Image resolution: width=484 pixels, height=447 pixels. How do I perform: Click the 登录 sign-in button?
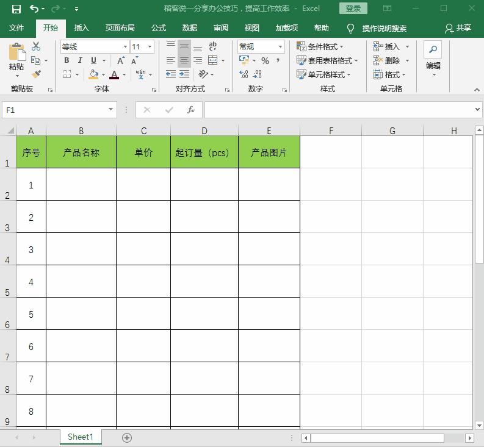tap(353, 9)
